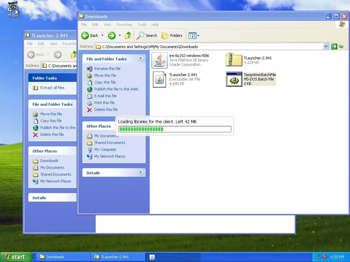Click the TLauncher-2.841 window title bar
350x262 pixels.
pyautogui.click(x=50, y=35)
